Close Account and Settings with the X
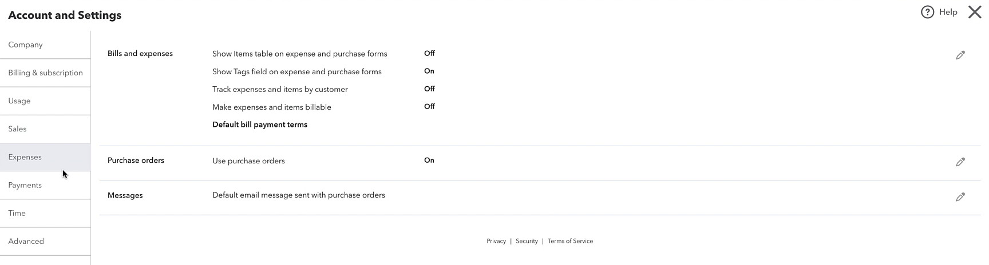 pyautogui.click(x=975, y=12)
